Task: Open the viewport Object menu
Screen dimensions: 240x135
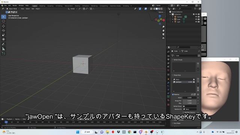Action: click(x=38, y=9)
